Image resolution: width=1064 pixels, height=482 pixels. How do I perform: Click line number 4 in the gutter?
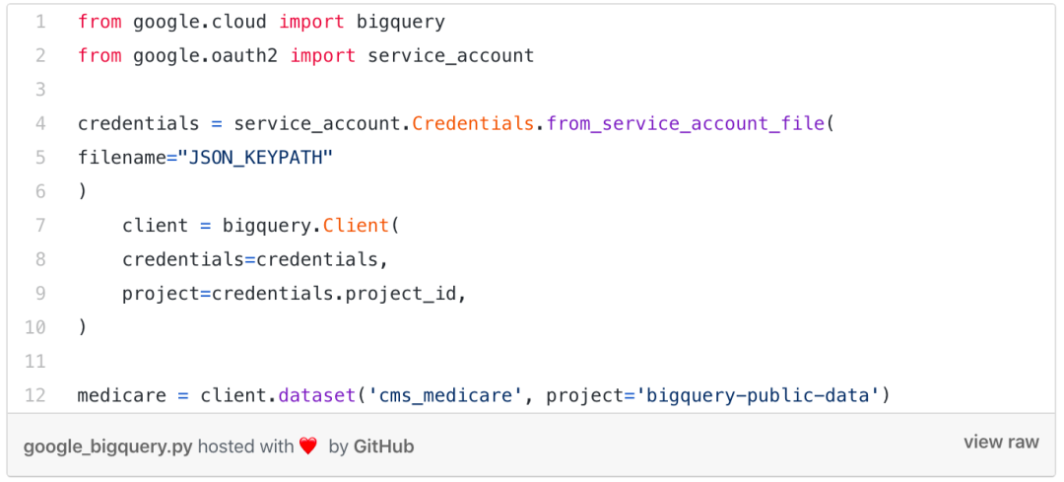[40, 124]
